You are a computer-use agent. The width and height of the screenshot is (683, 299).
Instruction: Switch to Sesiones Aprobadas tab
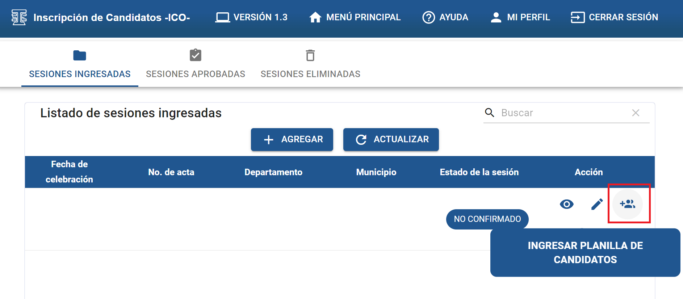click(x=196, y=64)
